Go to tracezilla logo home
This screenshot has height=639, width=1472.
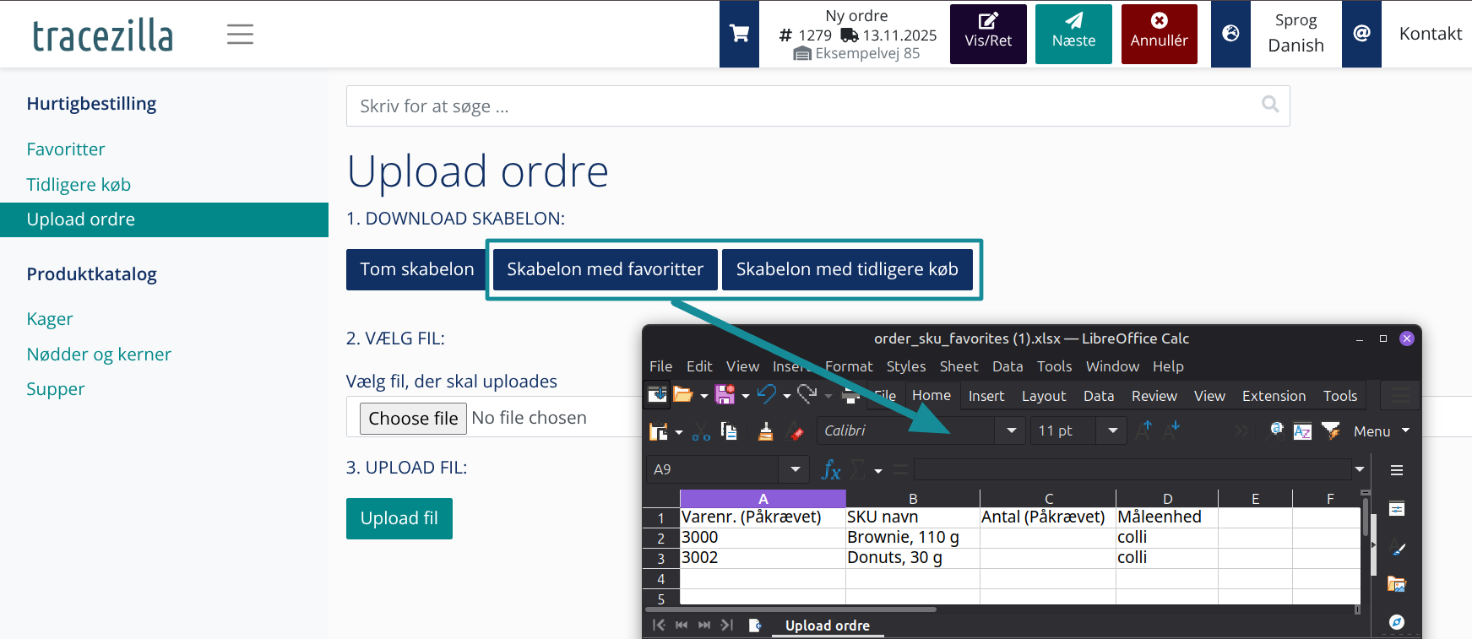coord(102,35)
